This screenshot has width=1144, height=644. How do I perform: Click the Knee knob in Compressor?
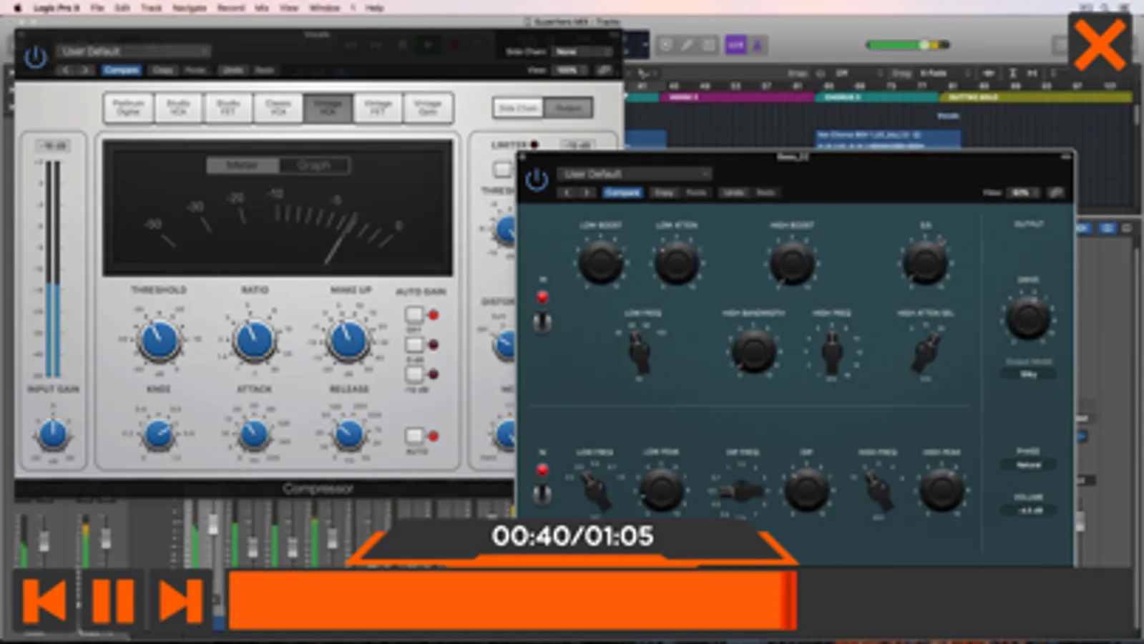[158, 434]
